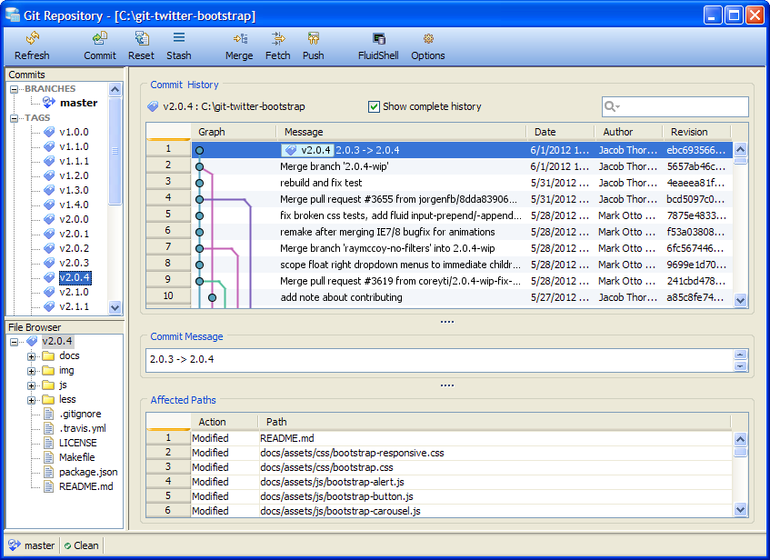
Task: Click the Graph column header
Action: click(234, 132)
